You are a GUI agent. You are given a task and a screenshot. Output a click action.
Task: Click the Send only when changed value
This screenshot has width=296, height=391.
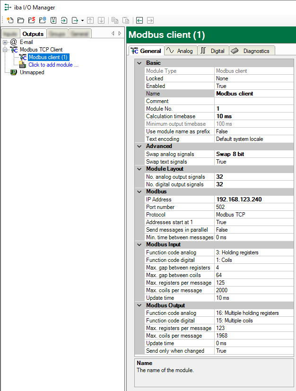pos(254,351)
